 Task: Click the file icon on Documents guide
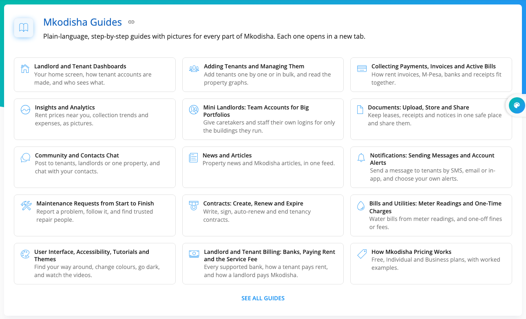[360, 110]
